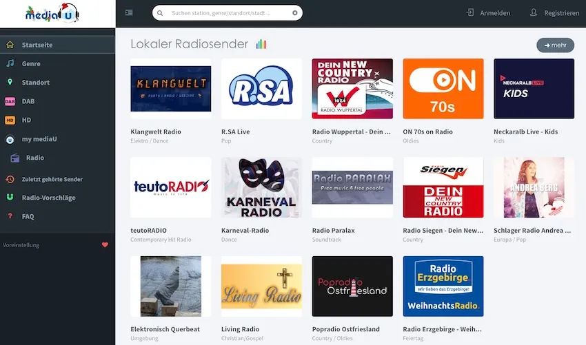Go to Standort in sidebar
The image size is (586, 345).
pyautogui.click(x=35, y=83)
